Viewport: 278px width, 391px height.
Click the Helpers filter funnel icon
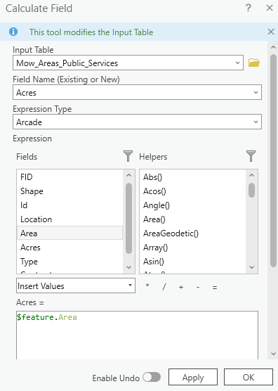pos(251,156)
